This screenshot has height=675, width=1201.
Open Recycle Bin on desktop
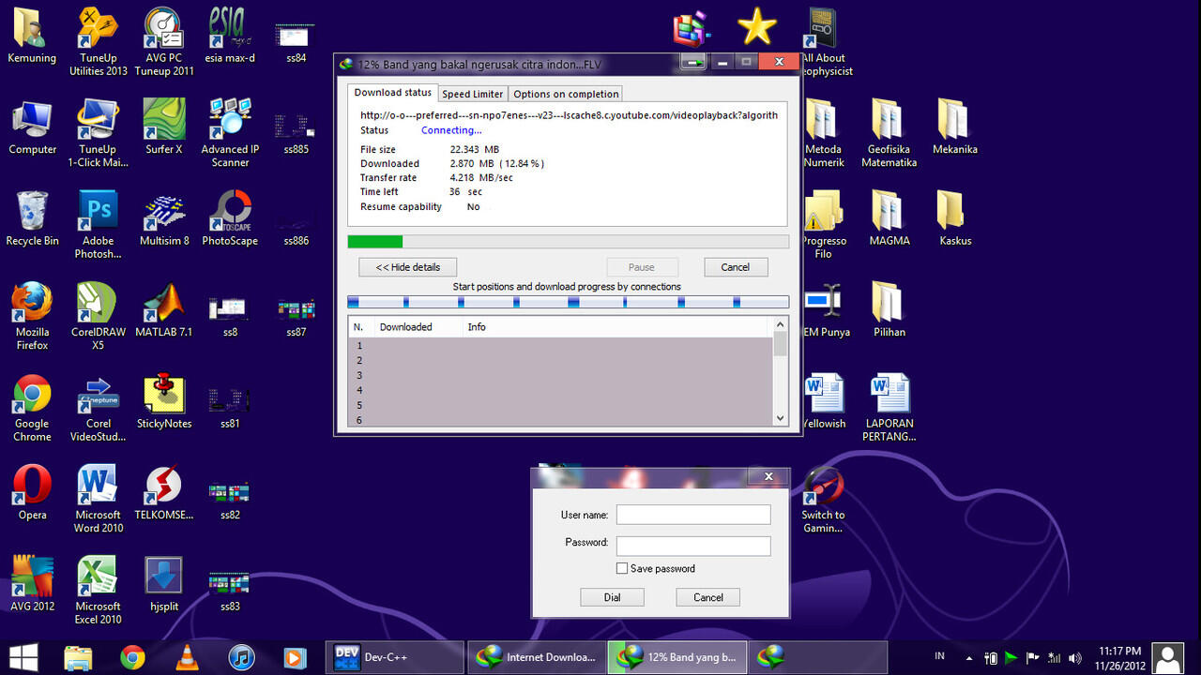tap(32, 219)
